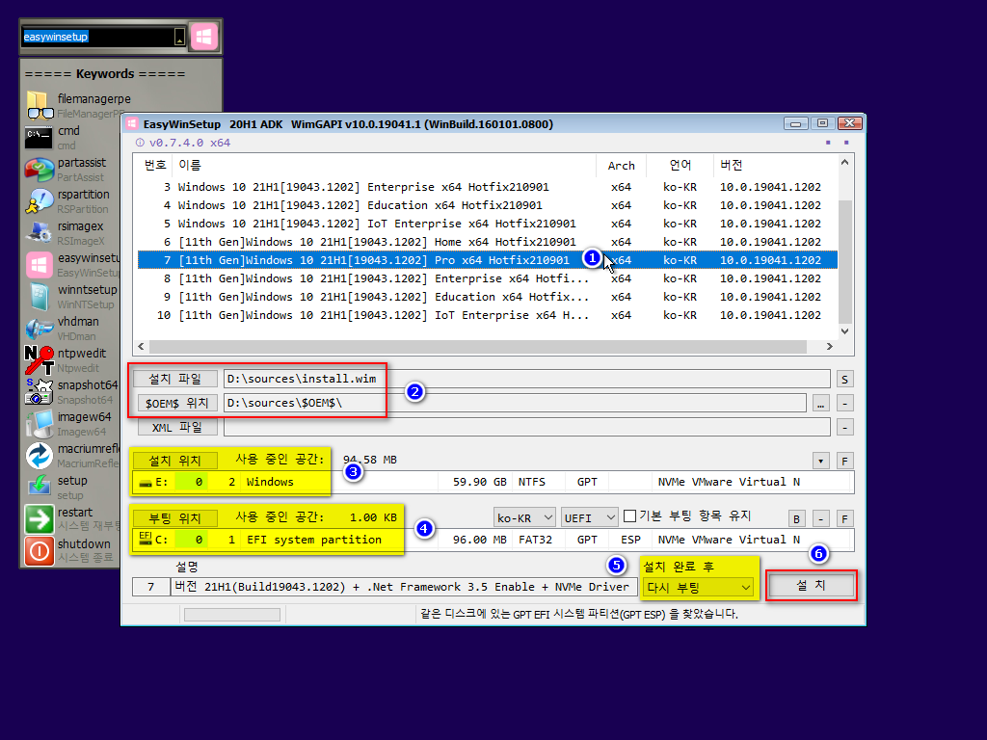Click the 설치 파일 button
This screenshot has width=987, height=740.
175,379
